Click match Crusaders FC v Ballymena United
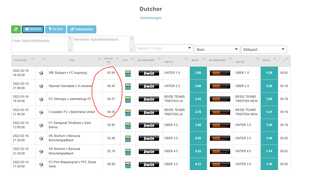This screenshot has height=170, width=324. tap(72, 112)
